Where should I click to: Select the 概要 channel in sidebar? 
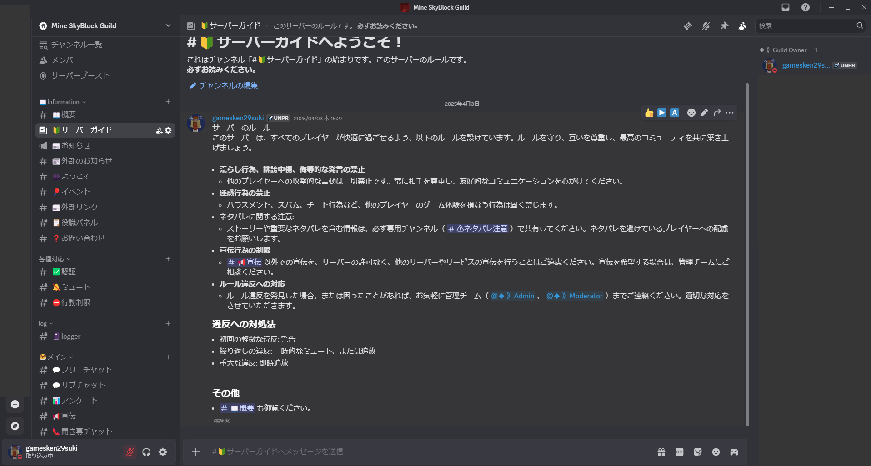105,115
